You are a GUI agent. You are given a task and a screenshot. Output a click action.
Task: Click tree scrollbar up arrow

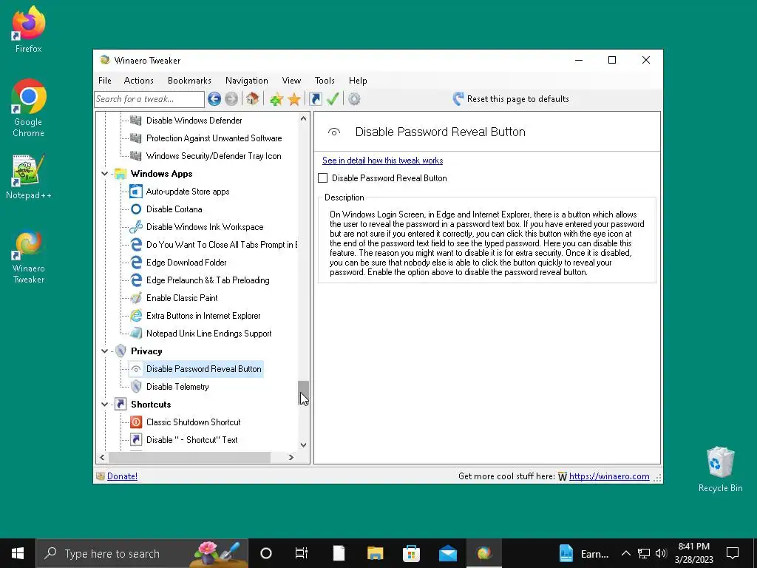[x=303, y=118]
